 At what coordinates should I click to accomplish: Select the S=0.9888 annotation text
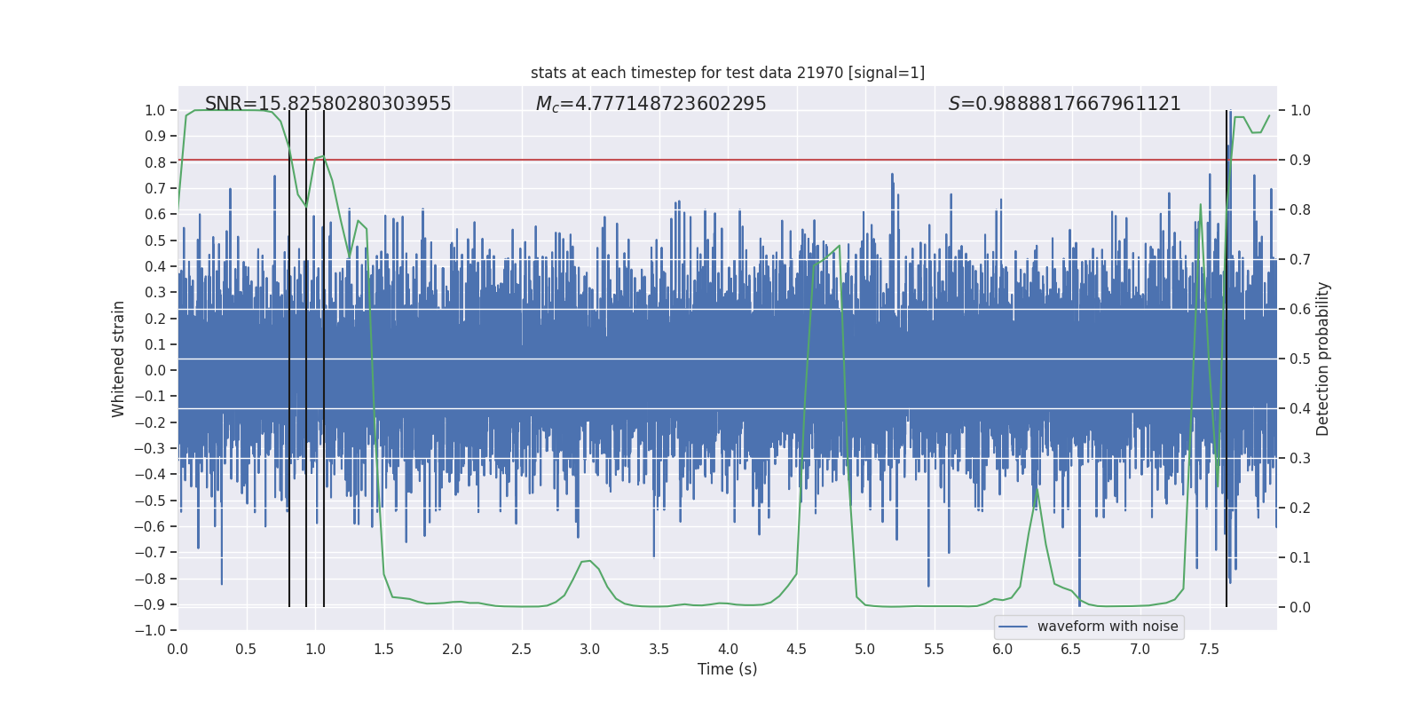(x=1064, y=104)
